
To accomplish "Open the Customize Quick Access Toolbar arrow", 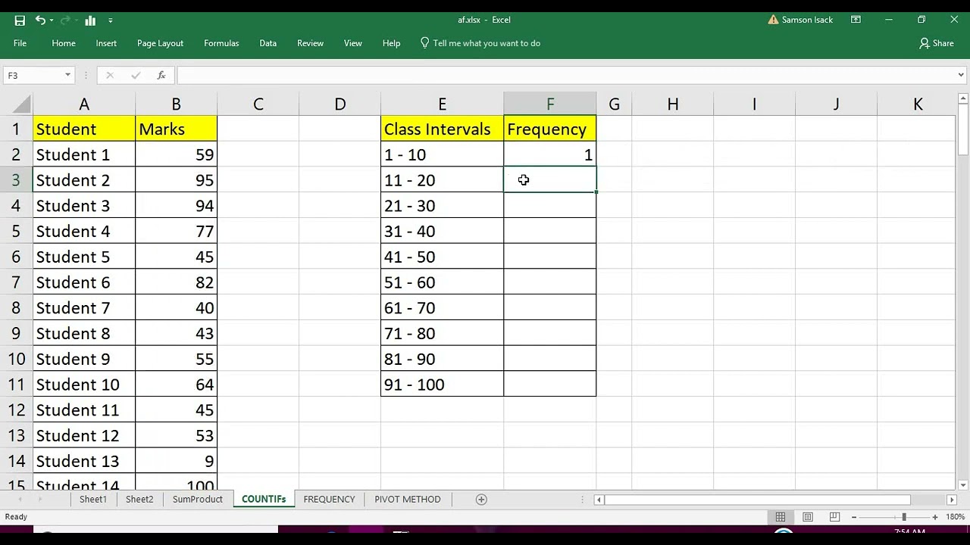I will click(x=111, y=20).
